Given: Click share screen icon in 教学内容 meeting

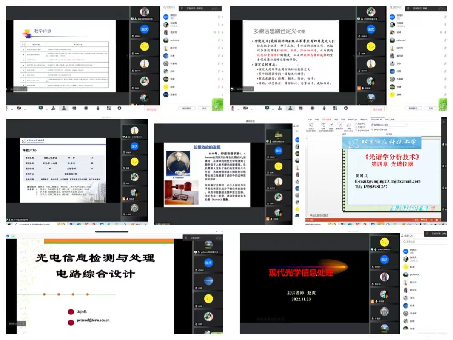Looking at the screenshot, I should 41,108.
